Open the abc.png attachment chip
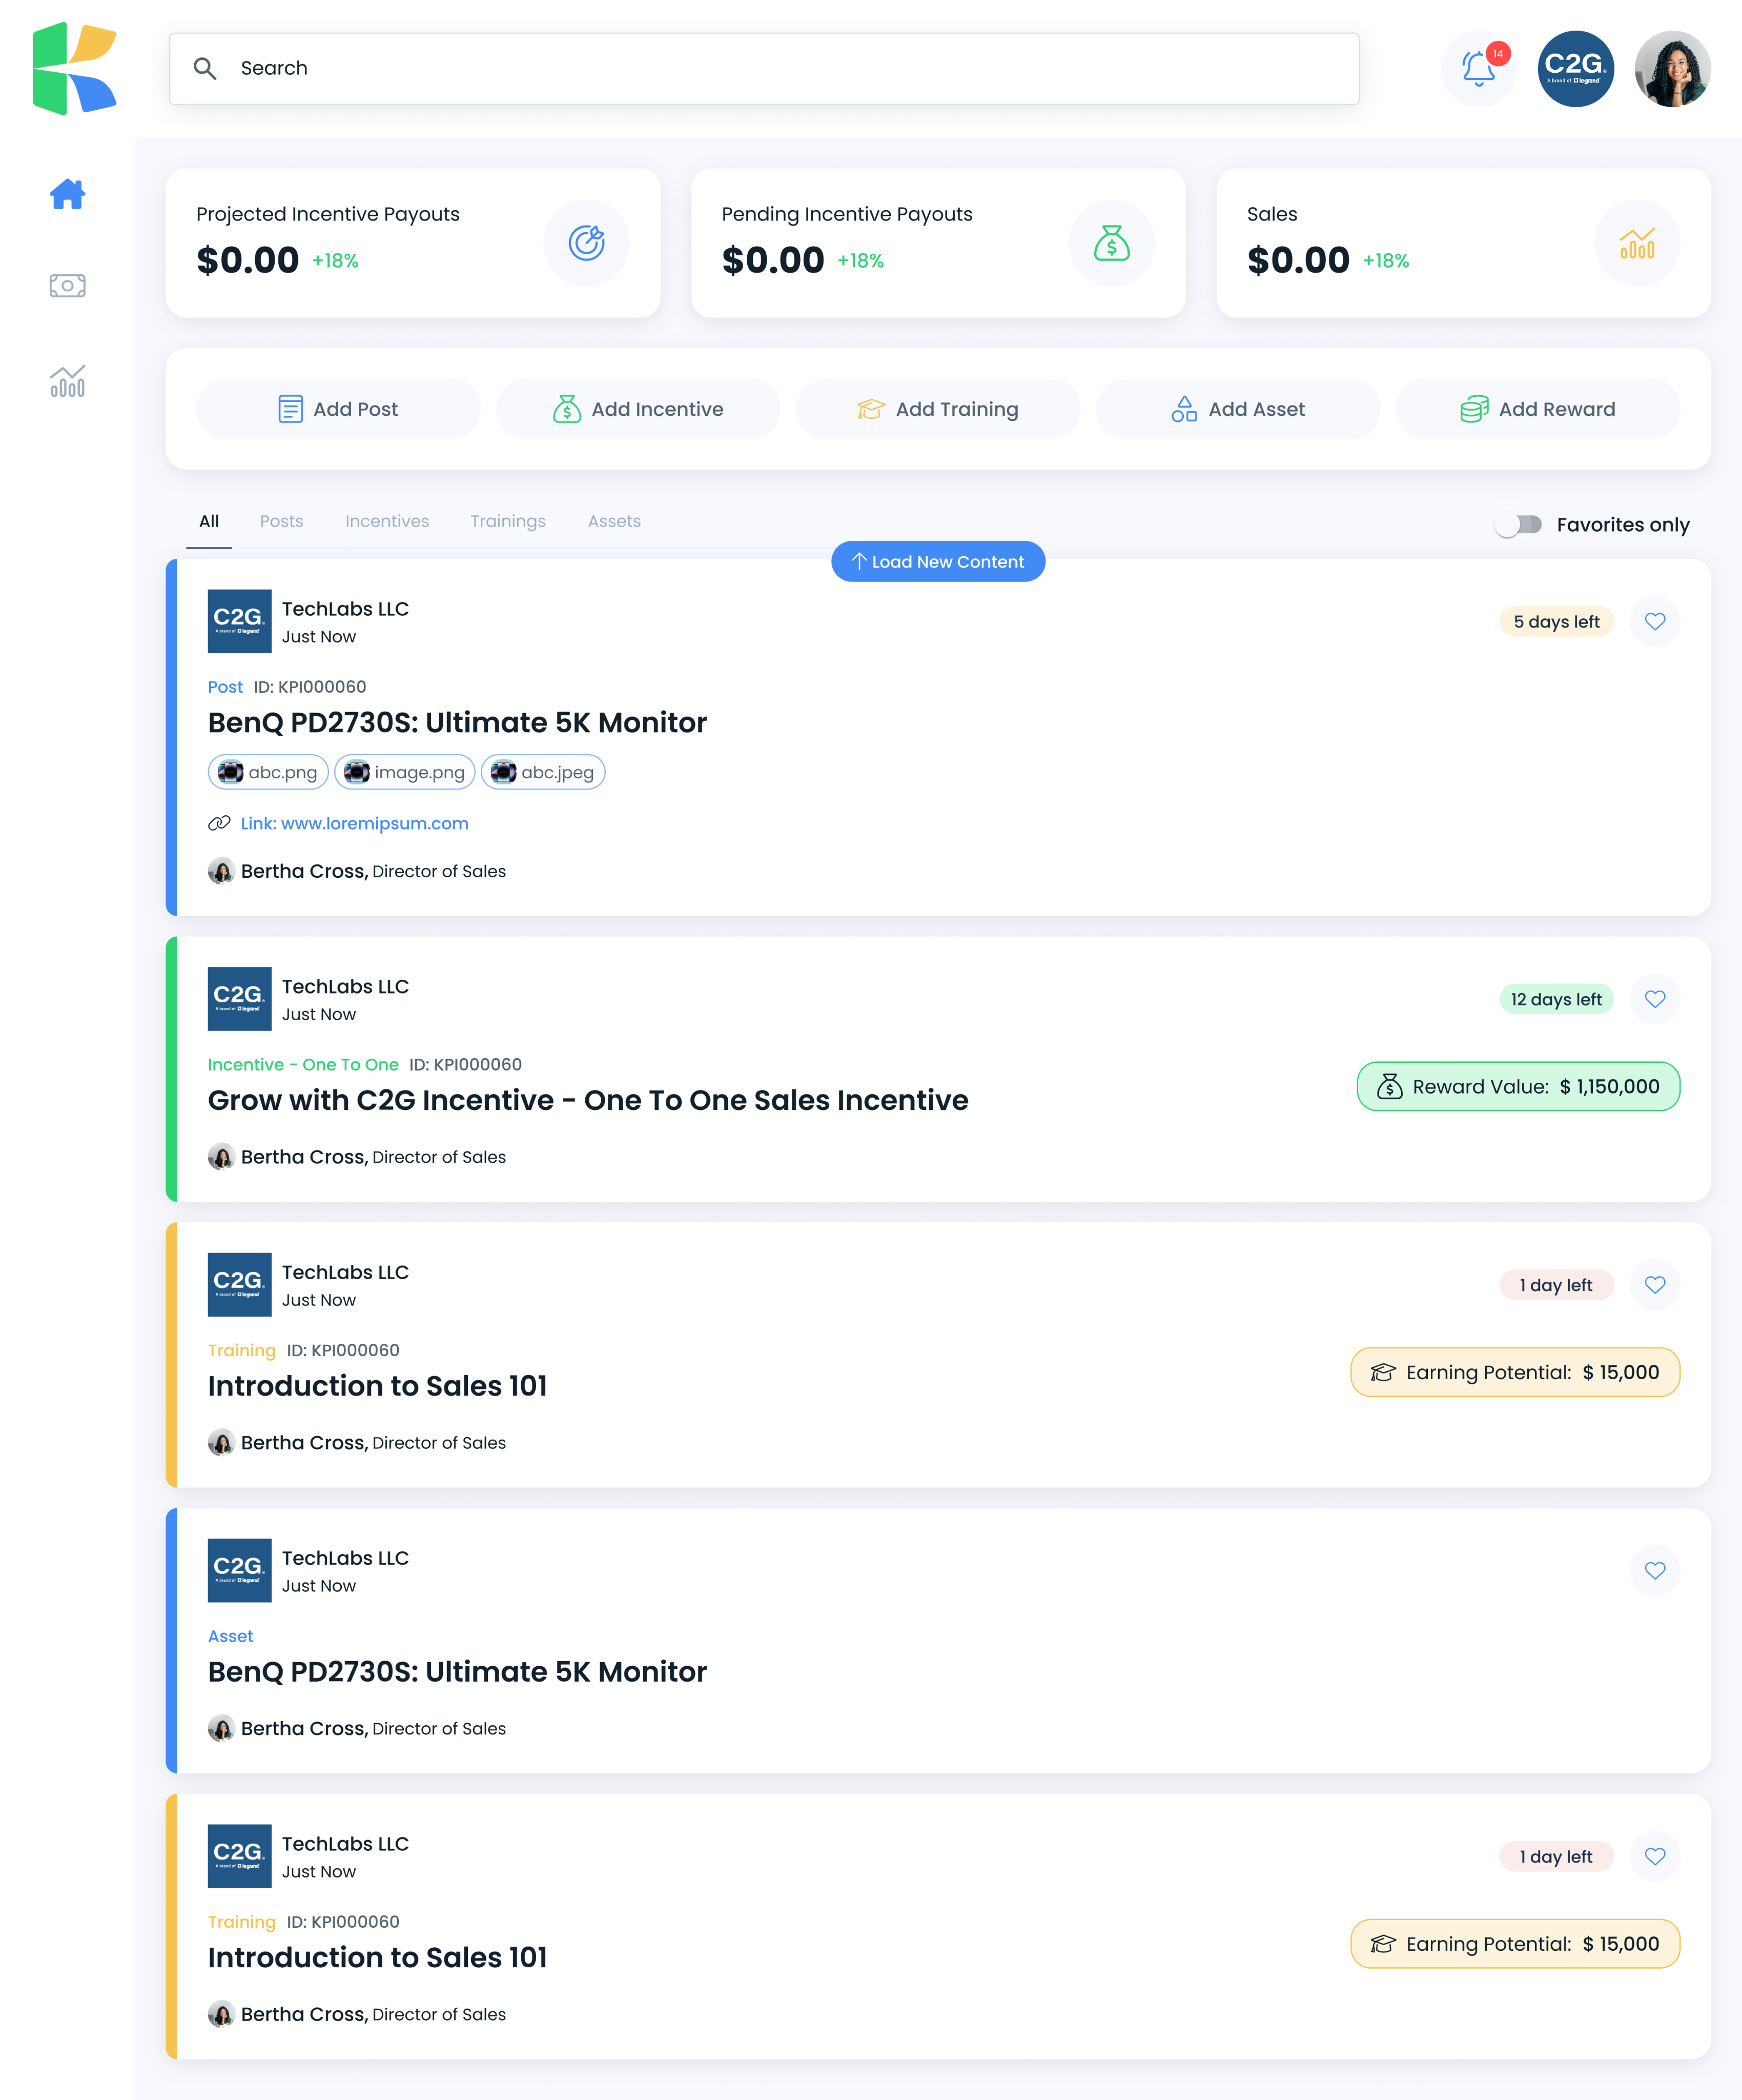This screenshot has width=1742, height=2100. (x=268, y=772)
